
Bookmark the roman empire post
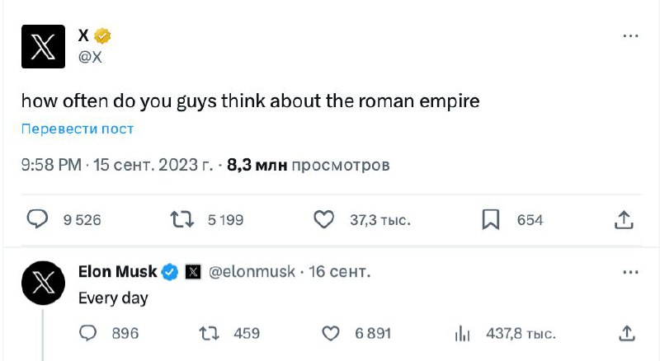pyautogui.click(x=492, y=219)
